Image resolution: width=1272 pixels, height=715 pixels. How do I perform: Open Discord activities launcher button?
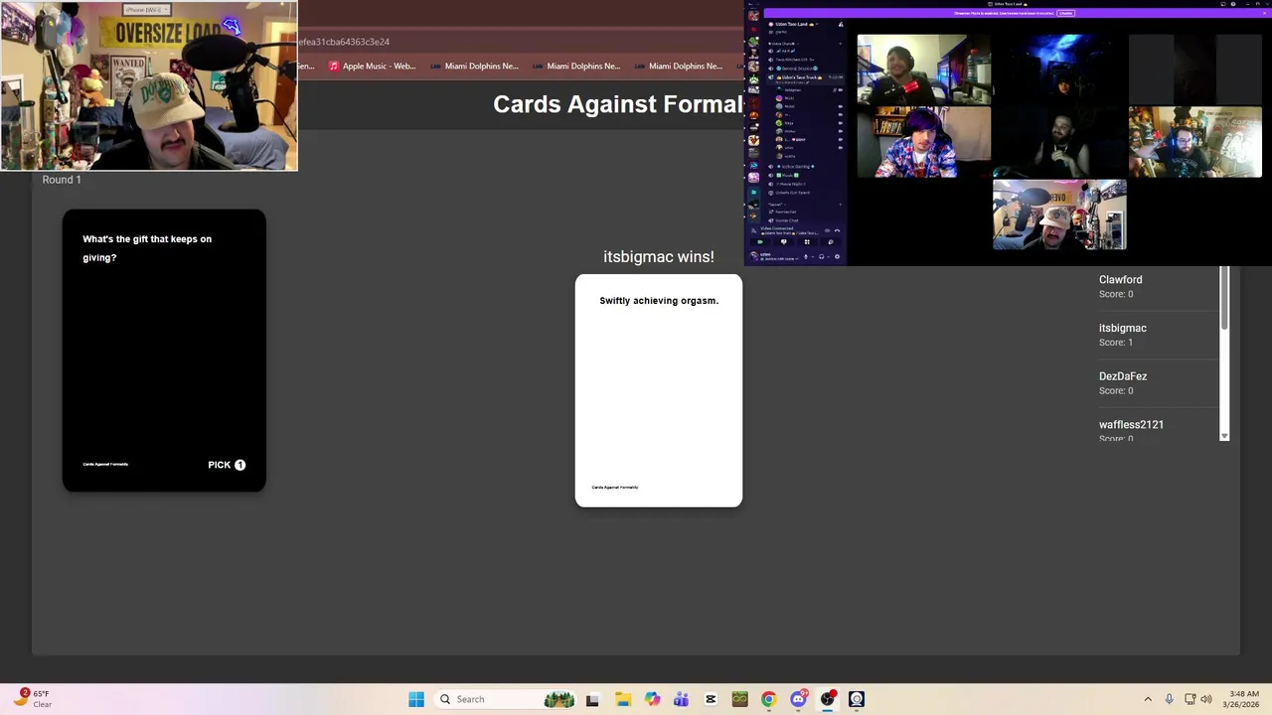click(807, 242)
